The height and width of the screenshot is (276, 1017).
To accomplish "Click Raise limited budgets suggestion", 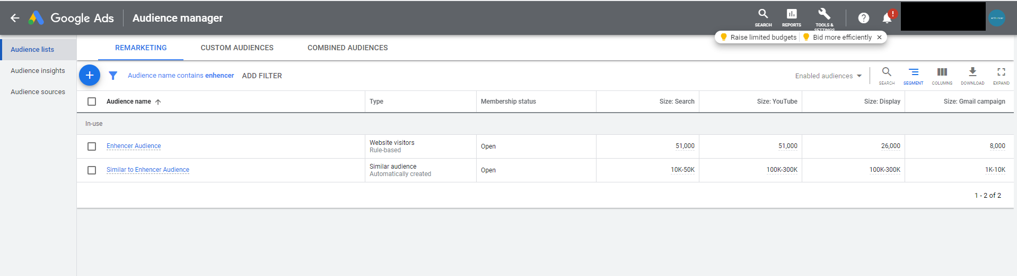I will click(758, 37).
